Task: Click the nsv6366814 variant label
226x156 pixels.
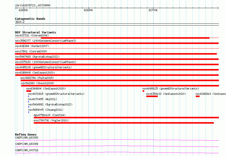Action: coord(211,94)
